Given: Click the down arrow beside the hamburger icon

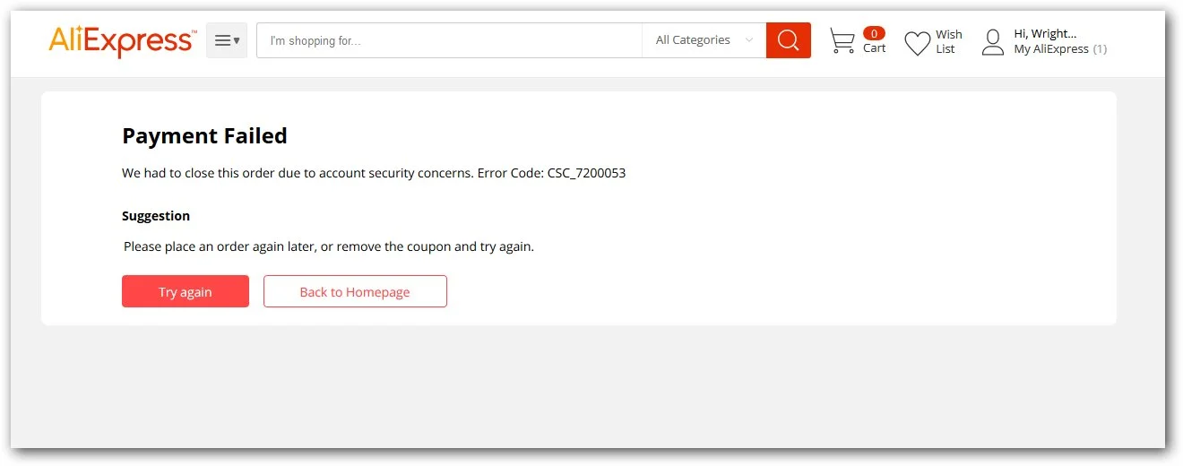Looking at the screenshot, I should point(237,40).
